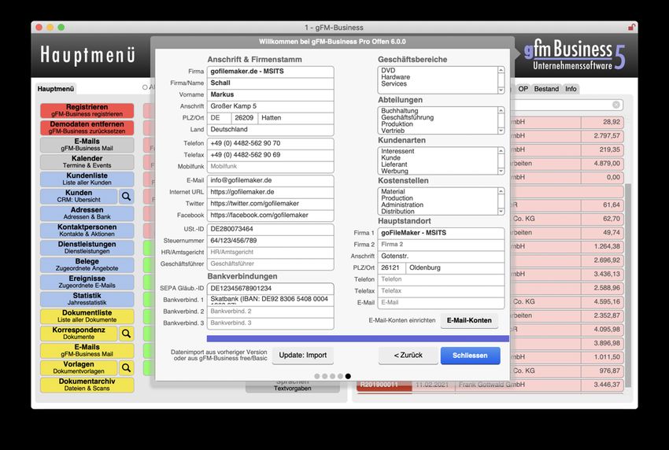
Task: Click the SEPA Gläub.-ID field
Action: pyautogui.click(x=271, y=289)
